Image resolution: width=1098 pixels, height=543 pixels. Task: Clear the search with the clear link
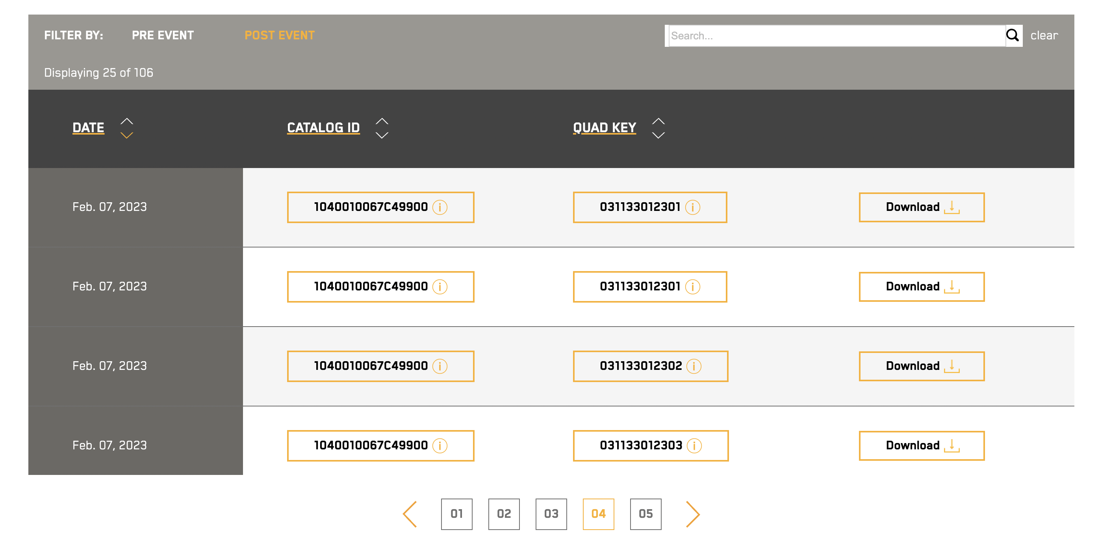(x=1044, y=35)
